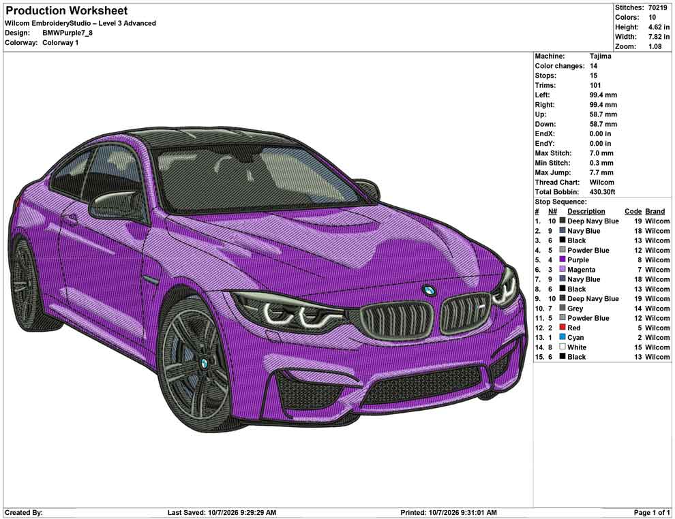Click the design name 'BMWPurple7_8'
Screen dimensions: 675x519
coord(67,33)
